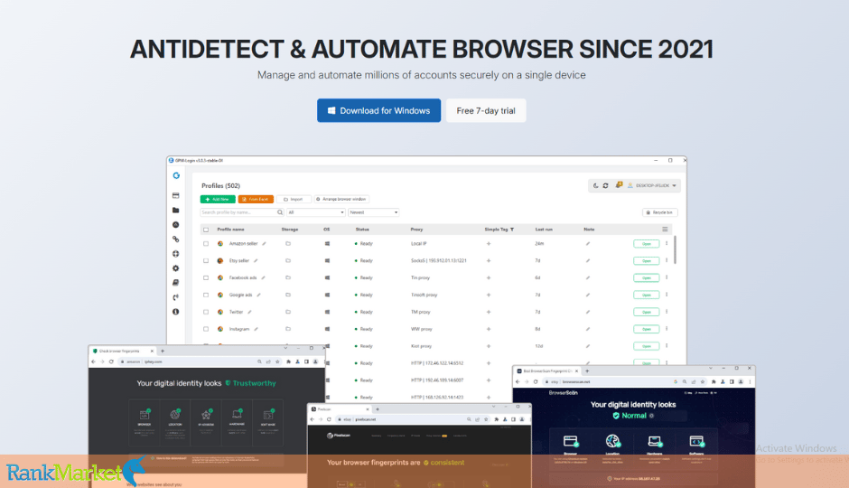Click the green Add New button
Viewport: 849px width, 488px height.
point(218,200)
